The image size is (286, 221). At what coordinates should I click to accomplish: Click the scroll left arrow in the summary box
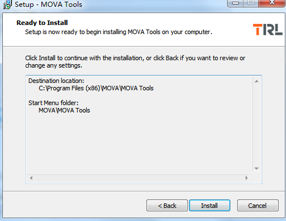31,178
